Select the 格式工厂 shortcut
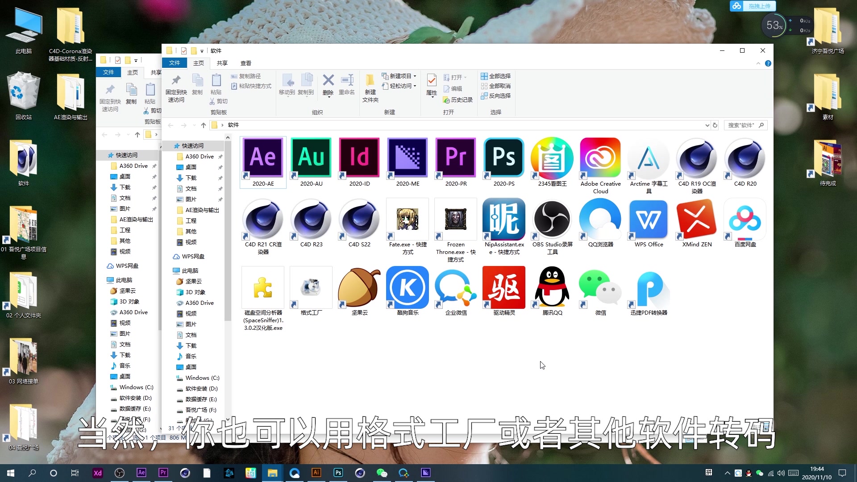This screenshot has height=482, width=857. [x=311, y=291]
